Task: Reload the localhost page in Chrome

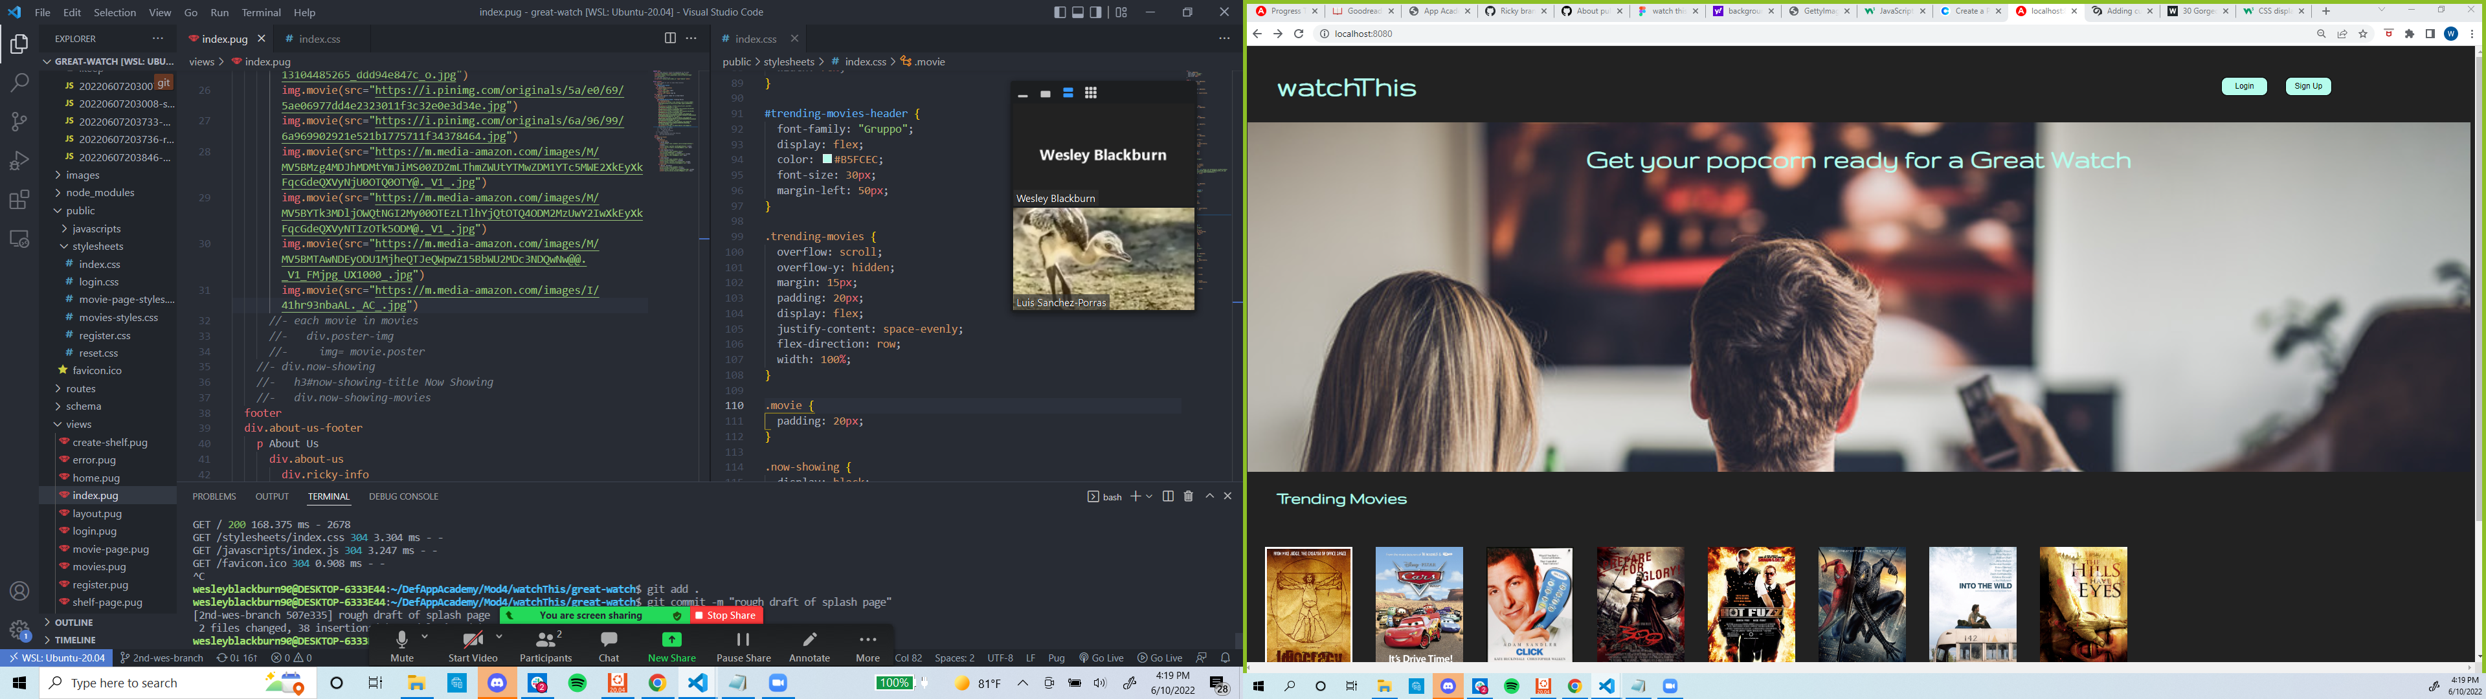Action: click(x=1299, y=34)
